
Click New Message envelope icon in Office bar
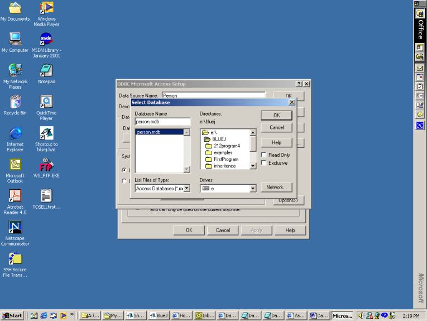[420, 68]
